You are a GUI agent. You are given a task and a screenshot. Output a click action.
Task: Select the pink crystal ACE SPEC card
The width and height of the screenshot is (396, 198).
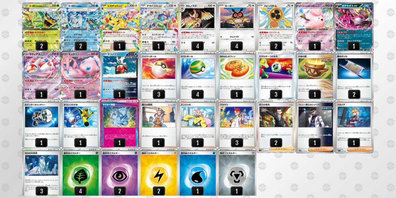tap(119, 123)
